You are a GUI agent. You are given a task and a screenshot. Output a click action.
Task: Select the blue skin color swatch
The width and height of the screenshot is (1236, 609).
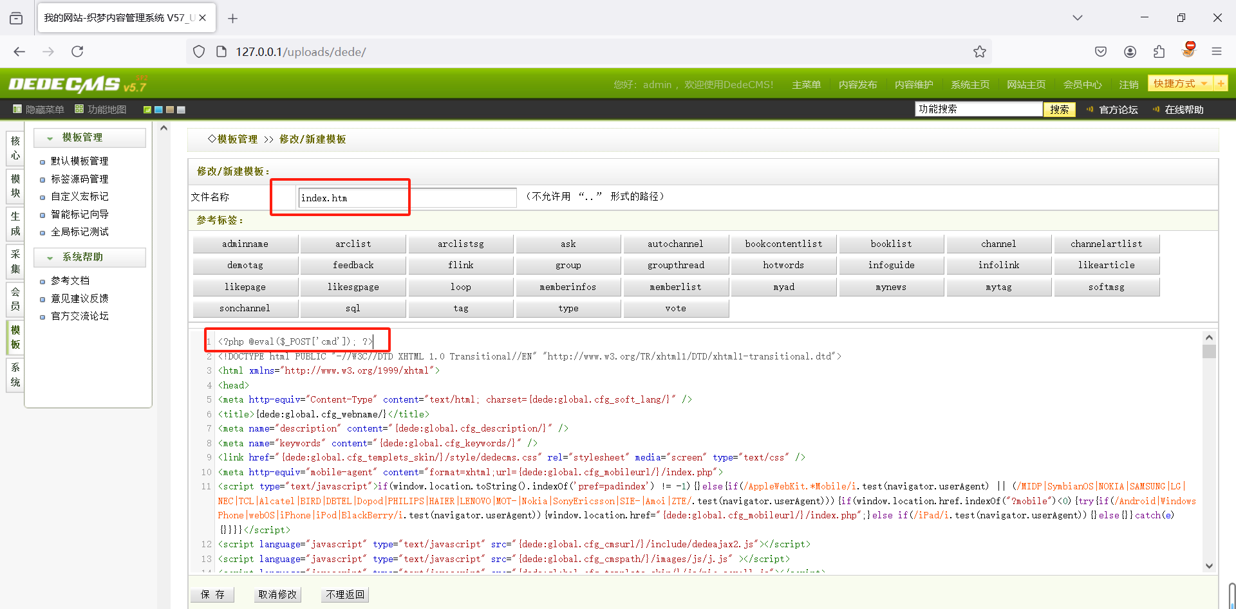(x=158, y=110)
